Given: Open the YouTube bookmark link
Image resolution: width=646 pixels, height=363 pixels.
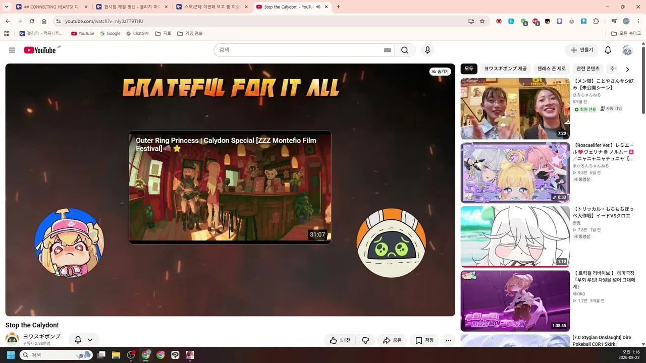Looking at the screenshot, I should 83,34.
